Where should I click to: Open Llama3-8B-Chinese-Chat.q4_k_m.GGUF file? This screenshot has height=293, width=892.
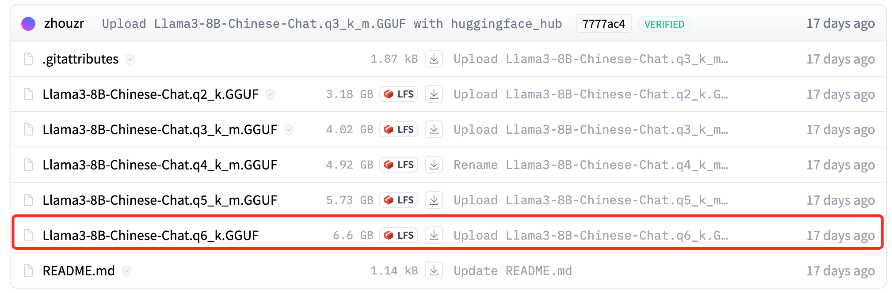click(160, 165)
